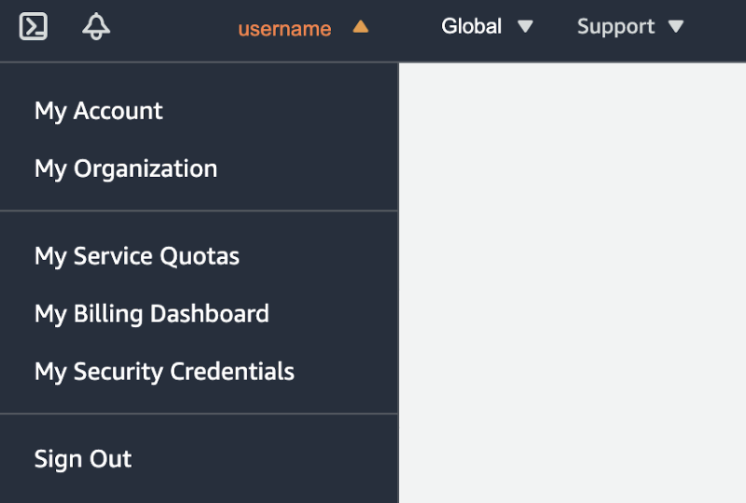Click the word Support in header
Viewport: 746px width, 503px height.
(x=615, y=27)
